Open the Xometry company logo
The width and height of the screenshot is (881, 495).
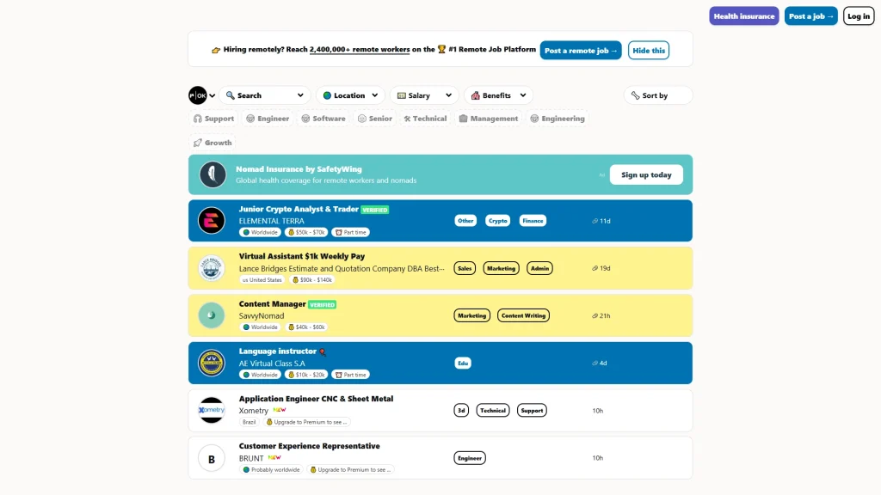tap(212, 410)
